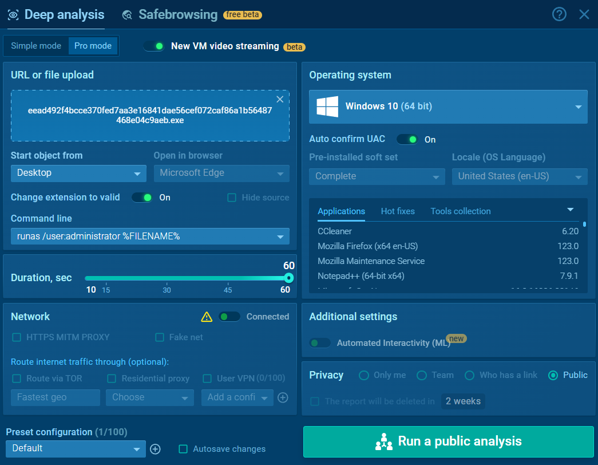Check the Residential proxy option
Viewport: 598px width, 465px height.
click(x=112, y=379)
